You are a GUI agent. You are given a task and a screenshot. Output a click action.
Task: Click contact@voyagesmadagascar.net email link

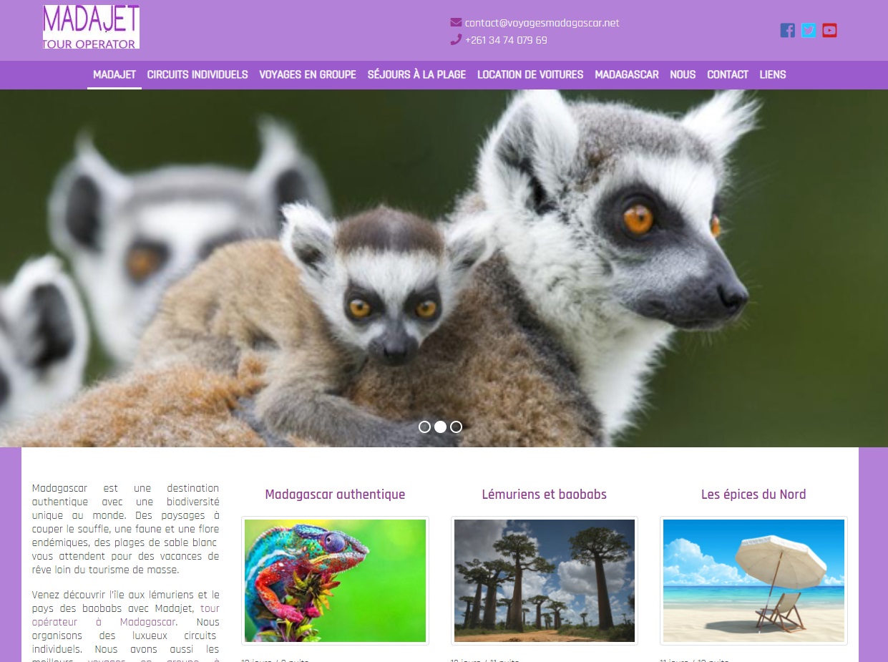click(x=542, y=23)
